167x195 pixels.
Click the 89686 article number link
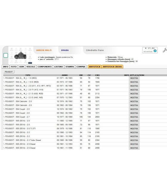65,50
